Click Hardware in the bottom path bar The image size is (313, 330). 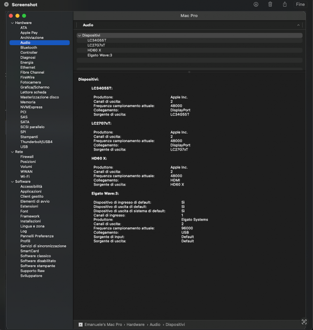[135, 325]
